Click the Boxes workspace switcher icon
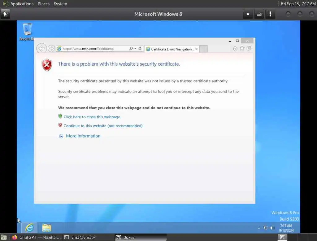Image resolution: width=317 pixels, height=241 pixels. pyautogui.click(x=282, y=237)
